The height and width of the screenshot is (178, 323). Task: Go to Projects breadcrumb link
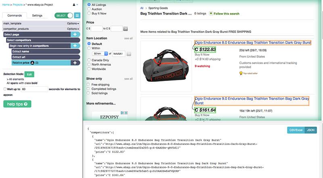[x=17, y=4]
